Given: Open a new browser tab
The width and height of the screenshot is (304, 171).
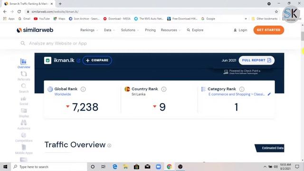Looking at the screenshot, I should 60,4.
